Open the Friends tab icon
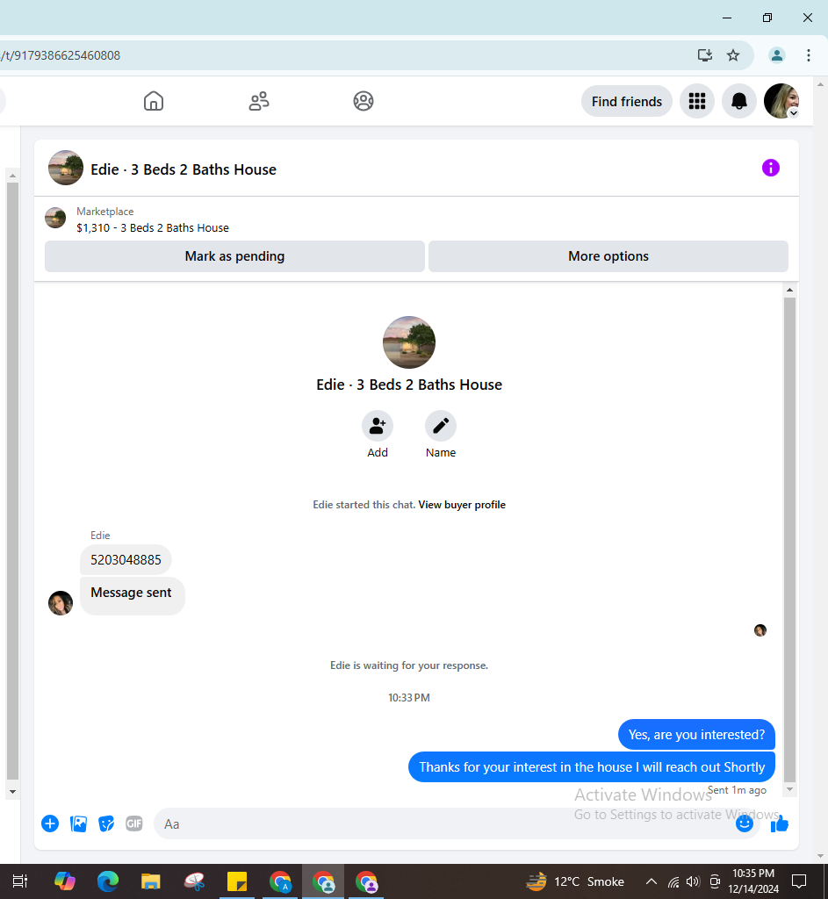 (x=259, y=101)
